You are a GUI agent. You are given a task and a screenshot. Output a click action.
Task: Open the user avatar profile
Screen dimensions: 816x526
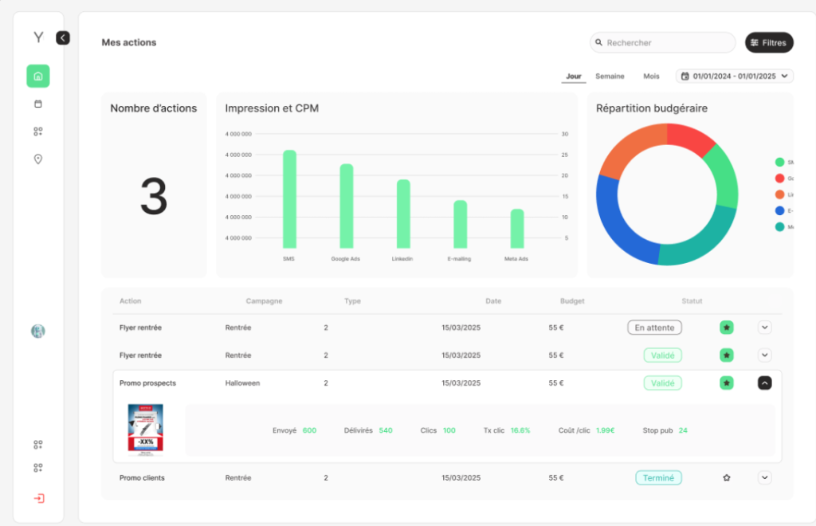(37, 331)
